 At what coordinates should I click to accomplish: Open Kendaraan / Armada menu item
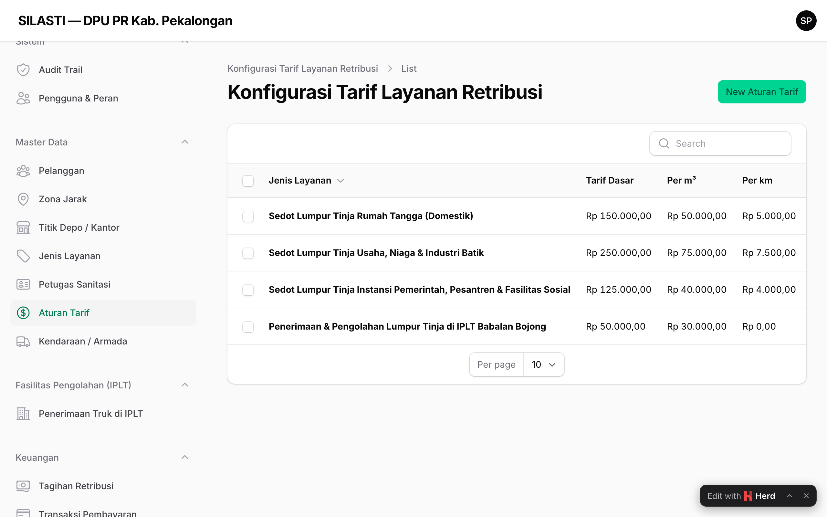(x=103, y=341)
